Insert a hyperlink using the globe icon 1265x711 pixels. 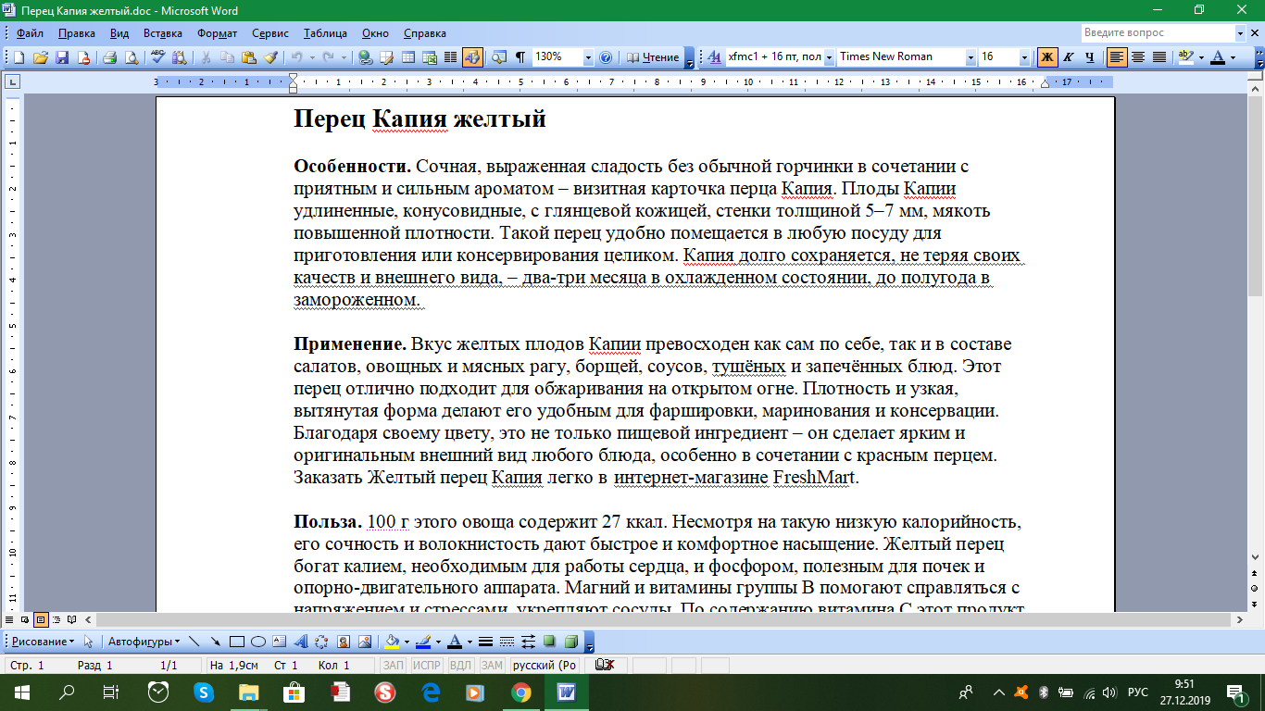pyautogui.click(x=366, y=56)
